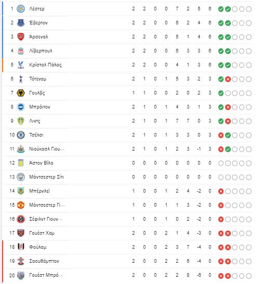This screenshot has width=262, height=284.
Task: Open the Μπράιτον team page link
Action: (x=40, y=107)
